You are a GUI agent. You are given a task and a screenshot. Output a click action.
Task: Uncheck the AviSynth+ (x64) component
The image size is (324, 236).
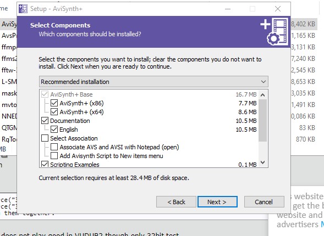coord(54,112)
